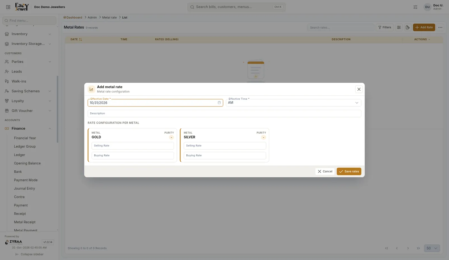Click the Find menu sidebar search
449x260 pixels.
click(x=29, y=20)
